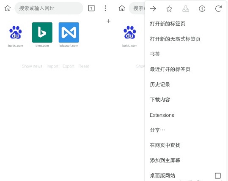Image resolution: width=228 pixels, height=181 pixels.
Task: Click the forward arrow in menu
Action: pos(153,9)
